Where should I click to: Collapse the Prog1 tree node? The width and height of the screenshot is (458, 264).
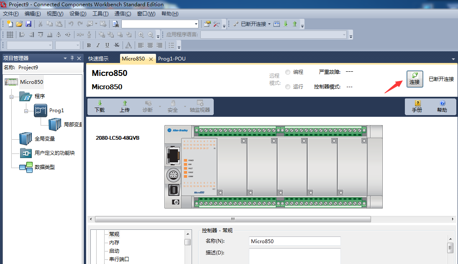(x=26, y=111)
